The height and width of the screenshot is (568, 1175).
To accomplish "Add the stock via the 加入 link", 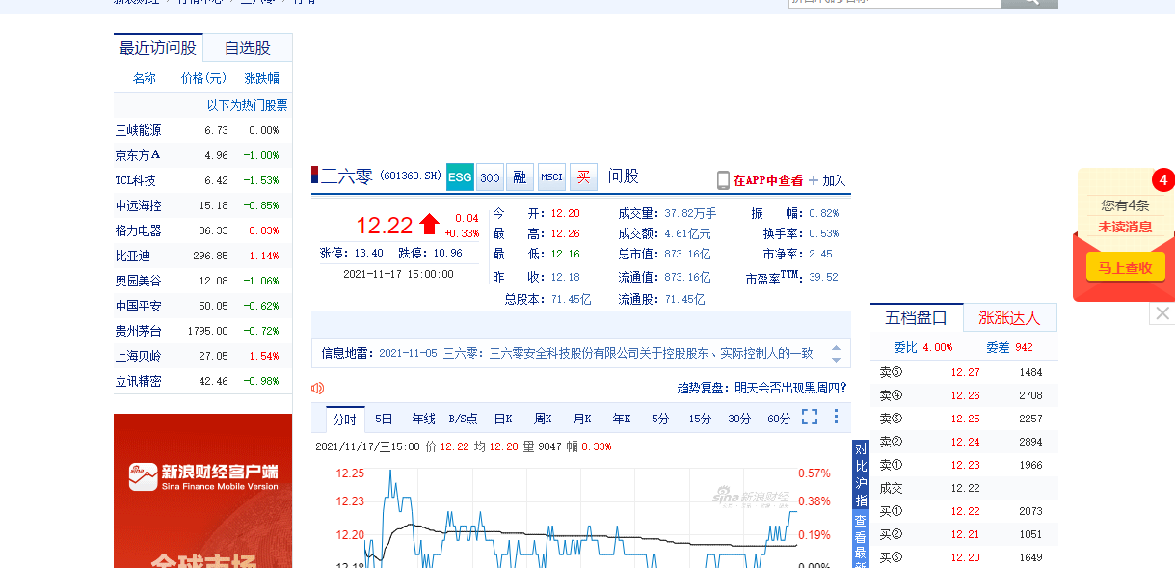I will coord(834,180).
